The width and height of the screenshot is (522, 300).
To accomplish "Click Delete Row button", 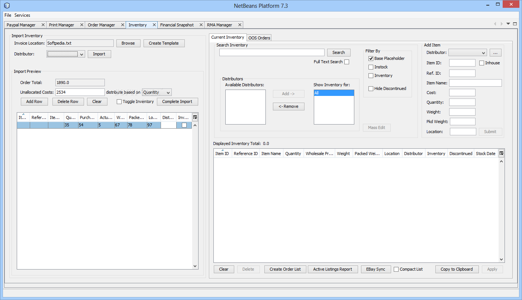I will point(68,101).
